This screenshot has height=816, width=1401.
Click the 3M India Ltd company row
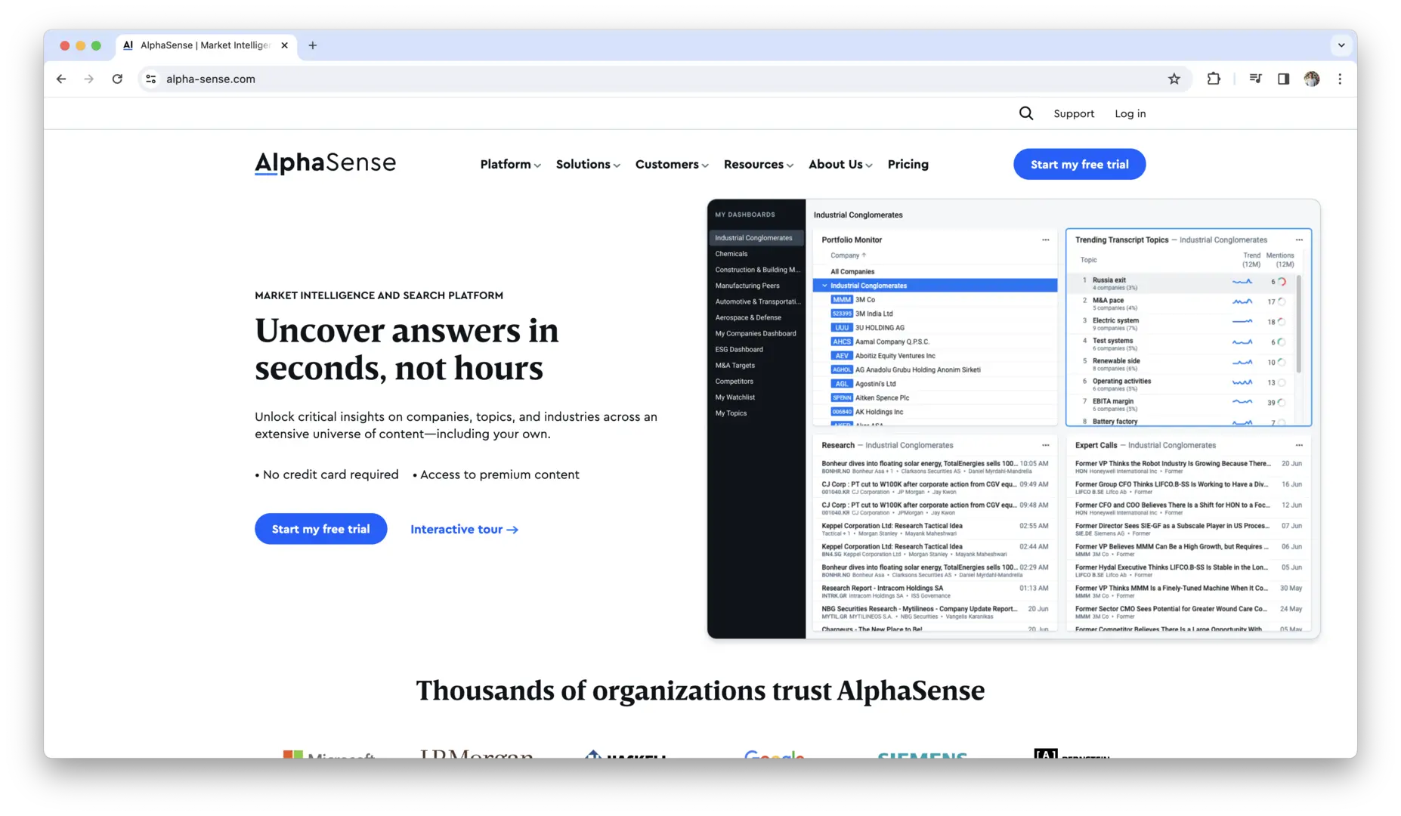tap(935, 314)
